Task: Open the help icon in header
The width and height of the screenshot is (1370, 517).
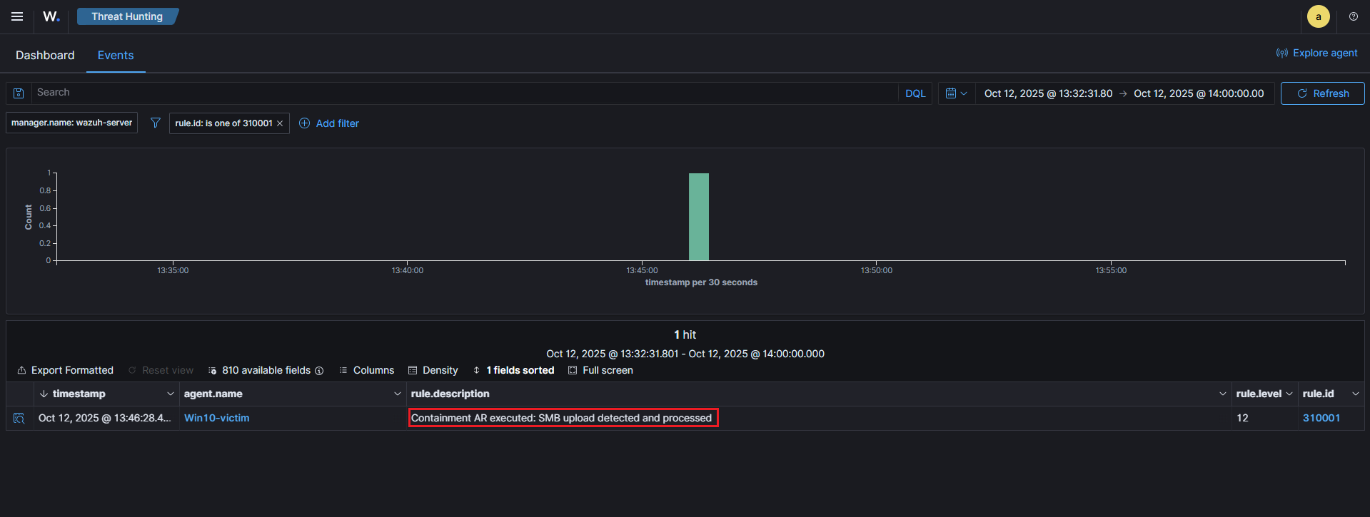Action: 1353,16
